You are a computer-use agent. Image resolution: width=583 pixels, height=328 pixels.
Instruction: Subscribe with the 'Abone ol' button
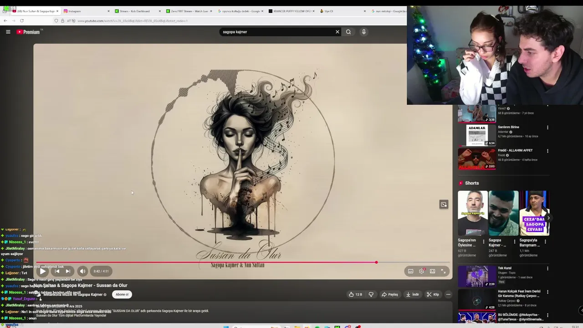[122, 294]
